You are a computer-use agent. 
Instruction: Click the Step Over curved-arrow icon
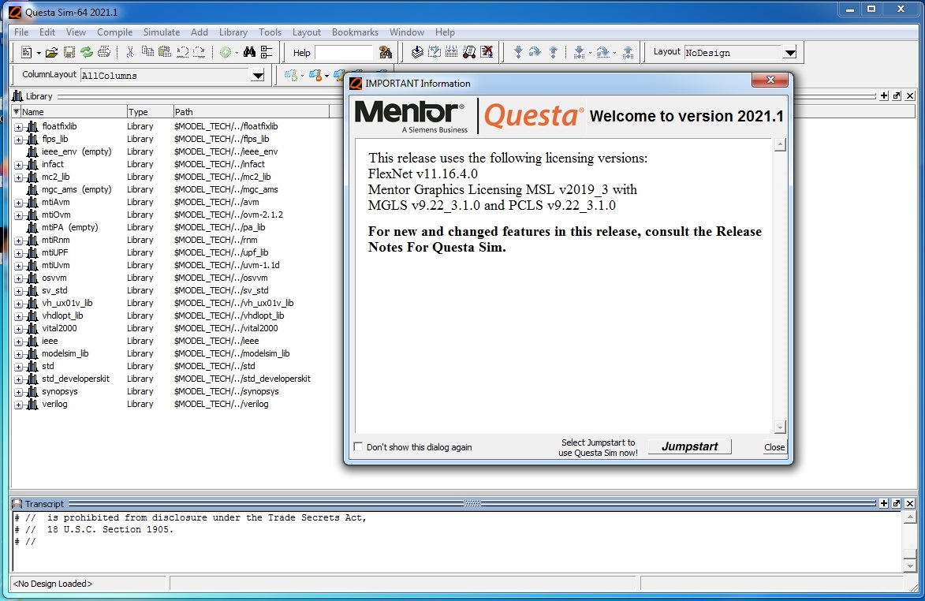535,53
